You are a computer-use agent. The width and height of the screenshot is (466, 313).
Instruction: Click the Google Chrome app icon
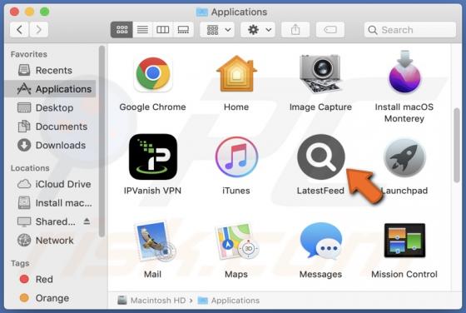click(x=153, y=74)
